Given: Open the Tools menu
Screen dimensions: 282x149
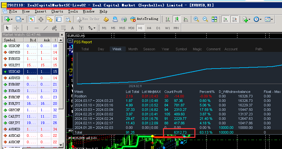Looking at the screenshot, I should tap(73, 12).
